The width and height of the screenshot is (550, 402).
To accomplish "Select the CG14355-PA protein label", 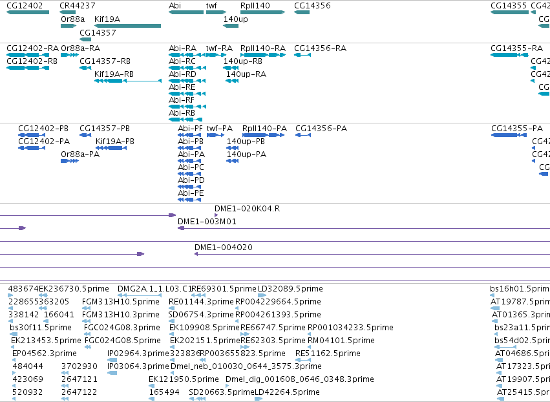I will tap(517, 129).
